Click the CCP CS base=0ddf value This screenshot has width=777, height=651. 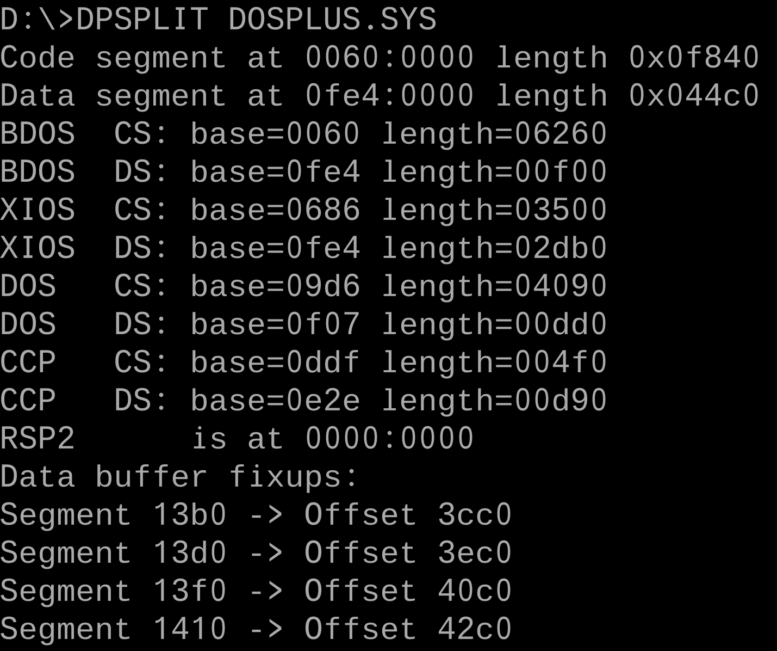click(x=275, y=363)
